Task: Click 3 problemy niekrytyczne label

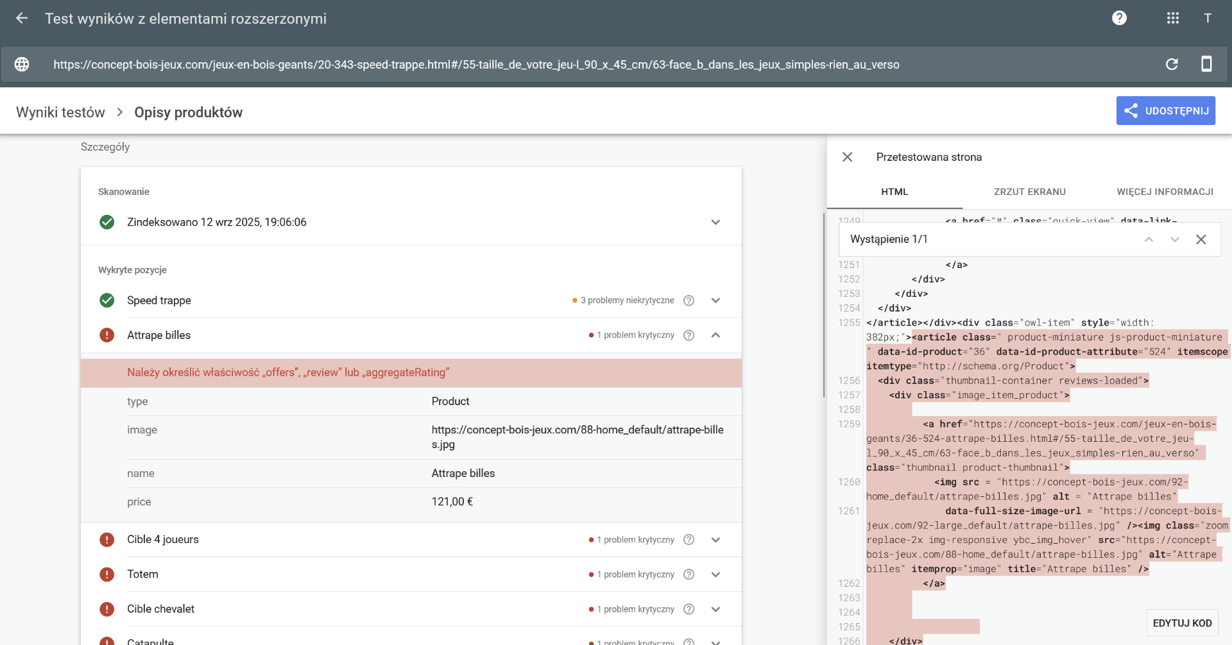Action: 627,301
